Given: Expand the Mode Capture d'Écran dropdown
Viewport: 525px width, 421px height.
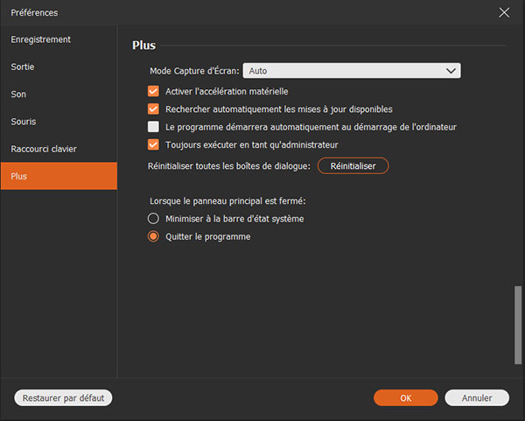Looking at the screenshot, I should [x=352, y=70].
